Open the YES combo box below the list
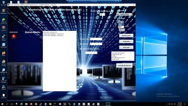The height and width of the screenshot is (106, 188). [122, 30]
